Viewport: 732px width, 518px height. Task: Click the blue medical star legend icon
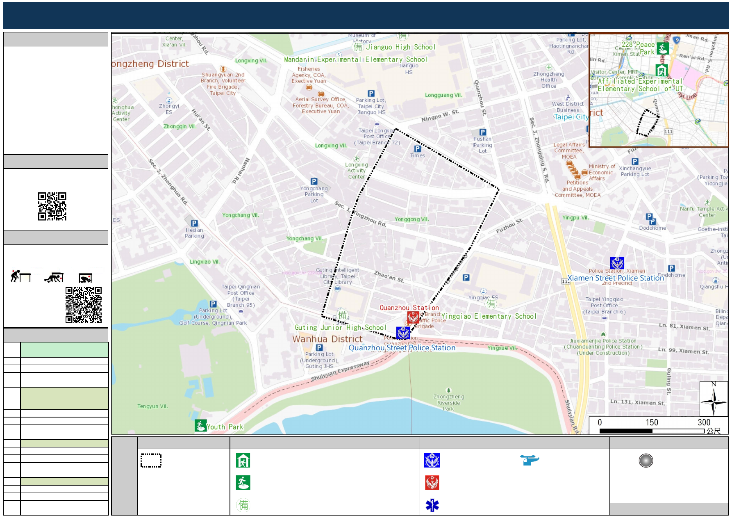coord(432,505)
